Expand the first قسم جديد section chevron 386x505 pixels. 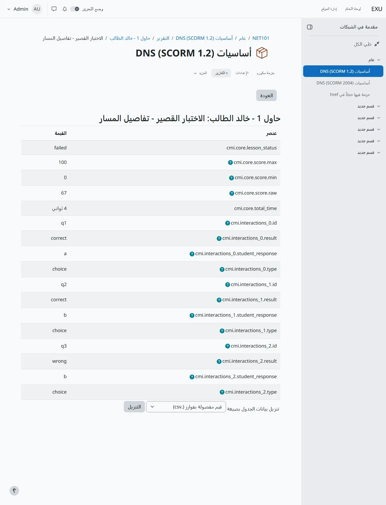[x=379, y=106]
